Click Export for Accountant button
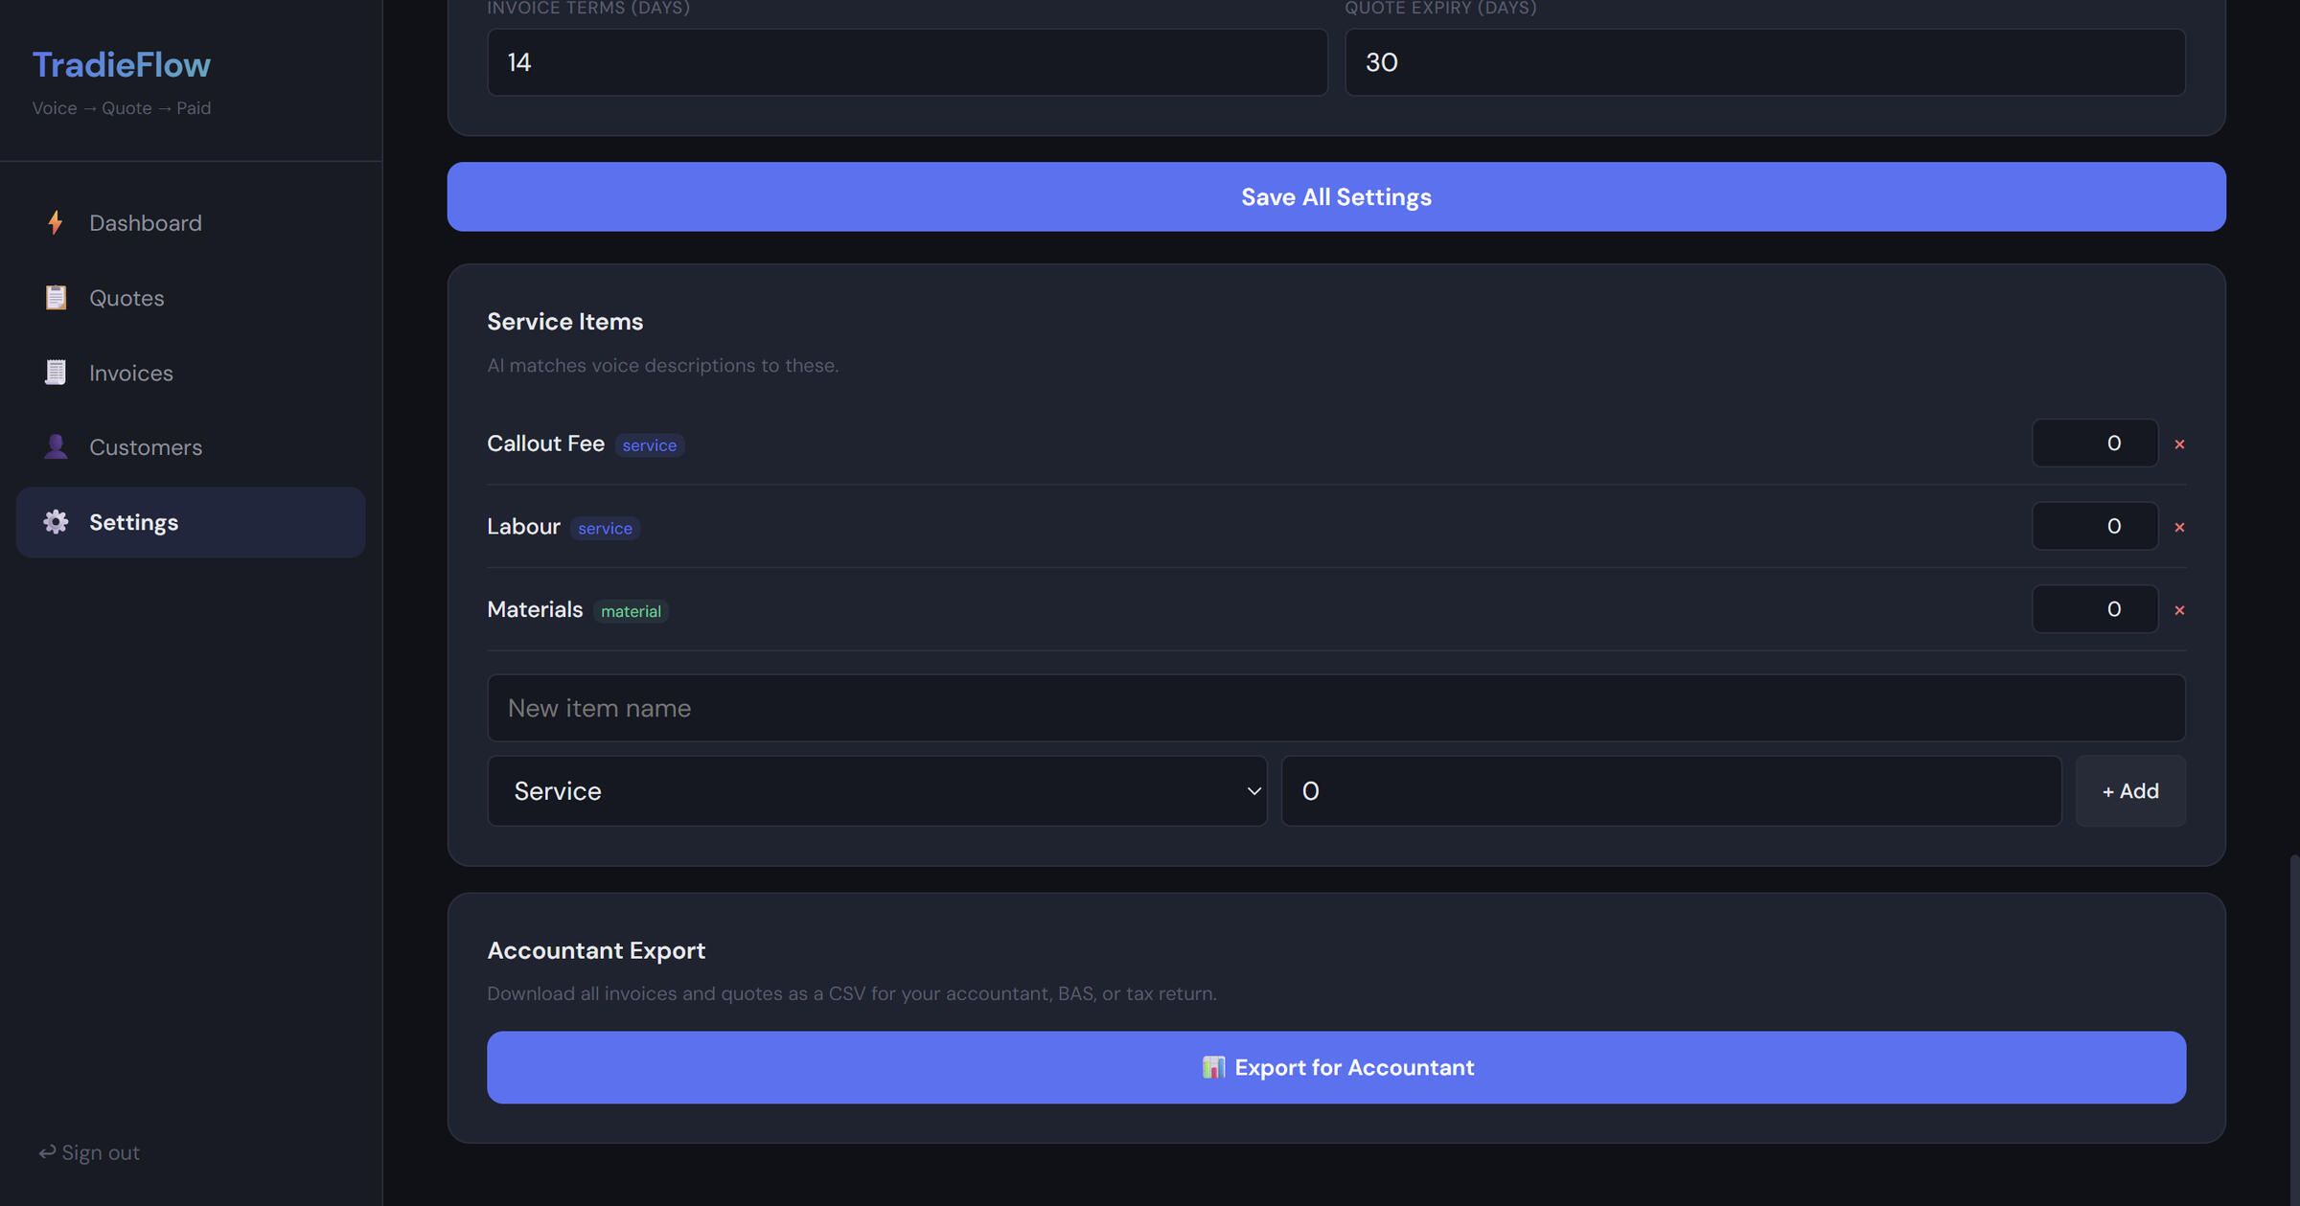Screen dimensions: 2300x1206 tap(1336, 1067)
